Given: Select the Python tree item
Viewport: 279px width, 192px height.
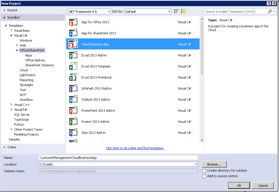Looking at the screenshot, I should point(19,125).
